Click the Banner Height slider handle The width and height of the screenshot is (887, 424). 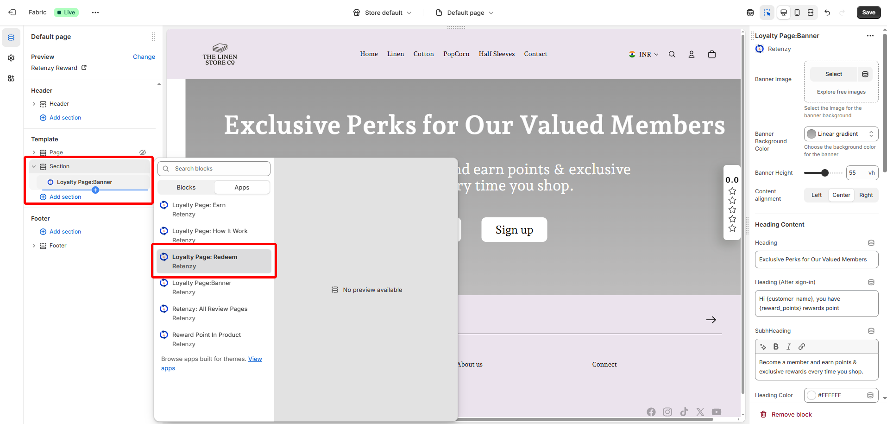(824, 173)
